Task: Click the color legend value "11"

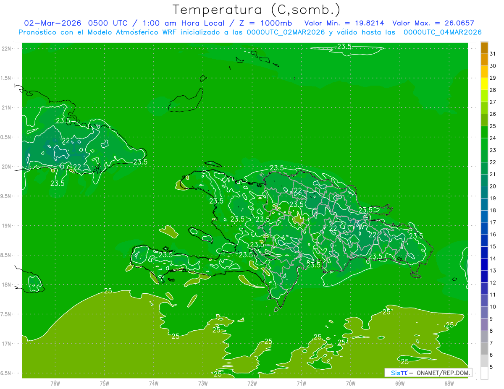Action: point(493,295)
